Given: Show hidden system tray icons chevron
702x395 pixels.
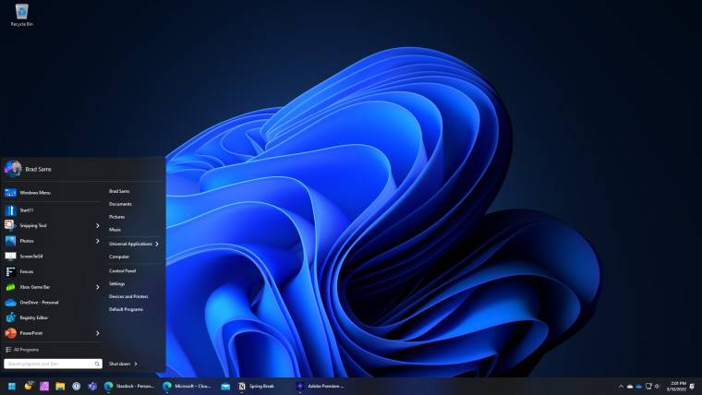Looking at the screenshot, I should [621, 387].
